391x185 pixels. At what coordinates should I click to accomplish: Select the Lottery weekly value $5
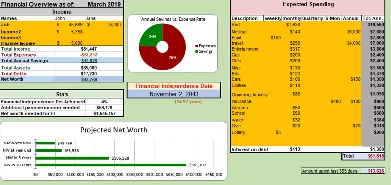pos(278,133)
